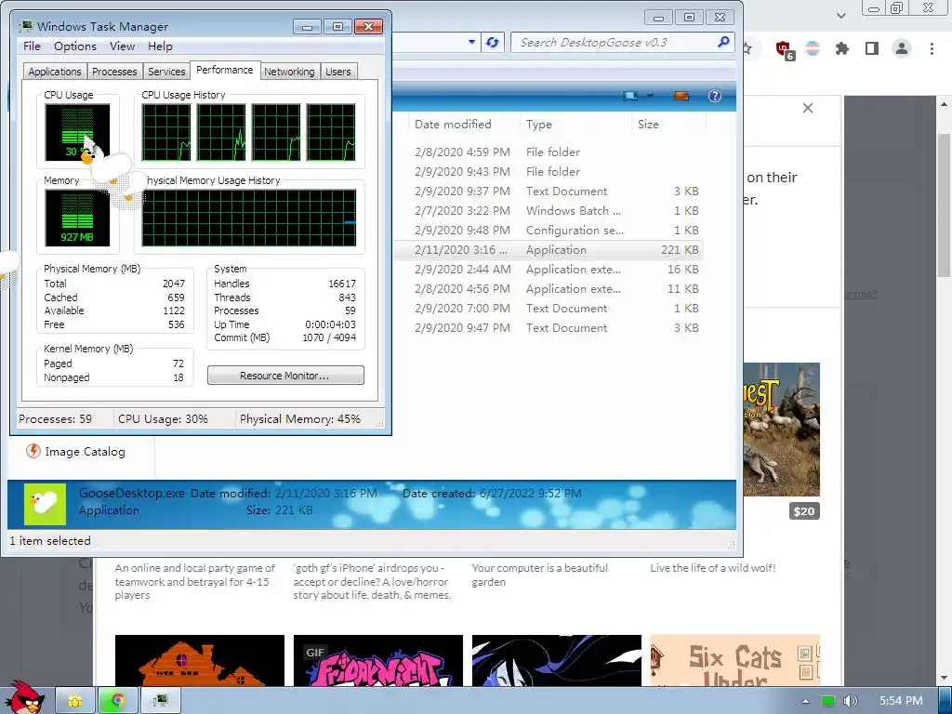
Task: Switch to the Applications tab
Action: tap(55, 71)
